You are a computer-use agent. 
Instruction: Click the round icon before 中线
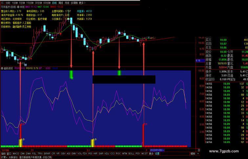coord(18,7)
